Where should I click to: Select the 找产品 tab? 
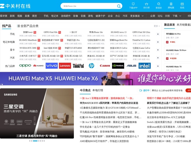(7, 26)
